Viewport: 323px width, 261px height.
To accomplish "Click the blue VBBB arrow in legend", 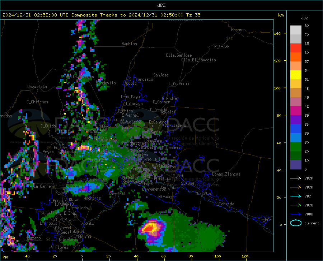I will click(296, 214).
